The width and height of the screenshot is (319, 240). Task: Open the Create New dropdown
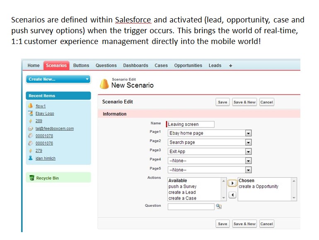[x=58, y=79]
